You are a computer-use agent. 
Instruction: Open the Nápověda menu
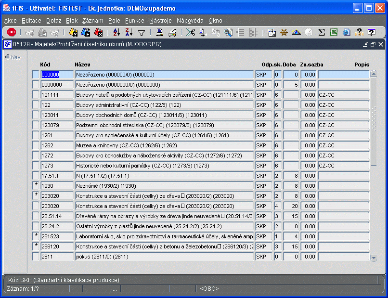[190, 21]
